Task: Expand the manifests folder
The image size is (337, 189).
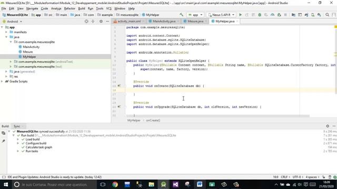Action: click(6, 32)
